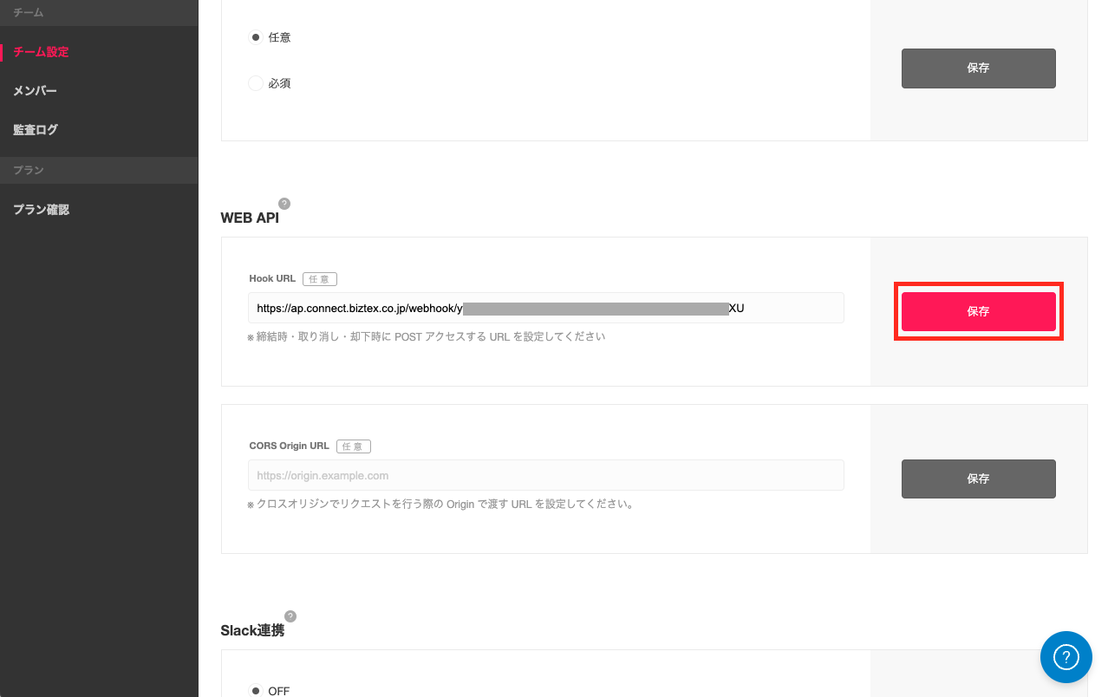The width and height of the screenshot is (1108, 697).
Task: Click the pink 保存 button for Hook URL
Action: pos(978,311)
